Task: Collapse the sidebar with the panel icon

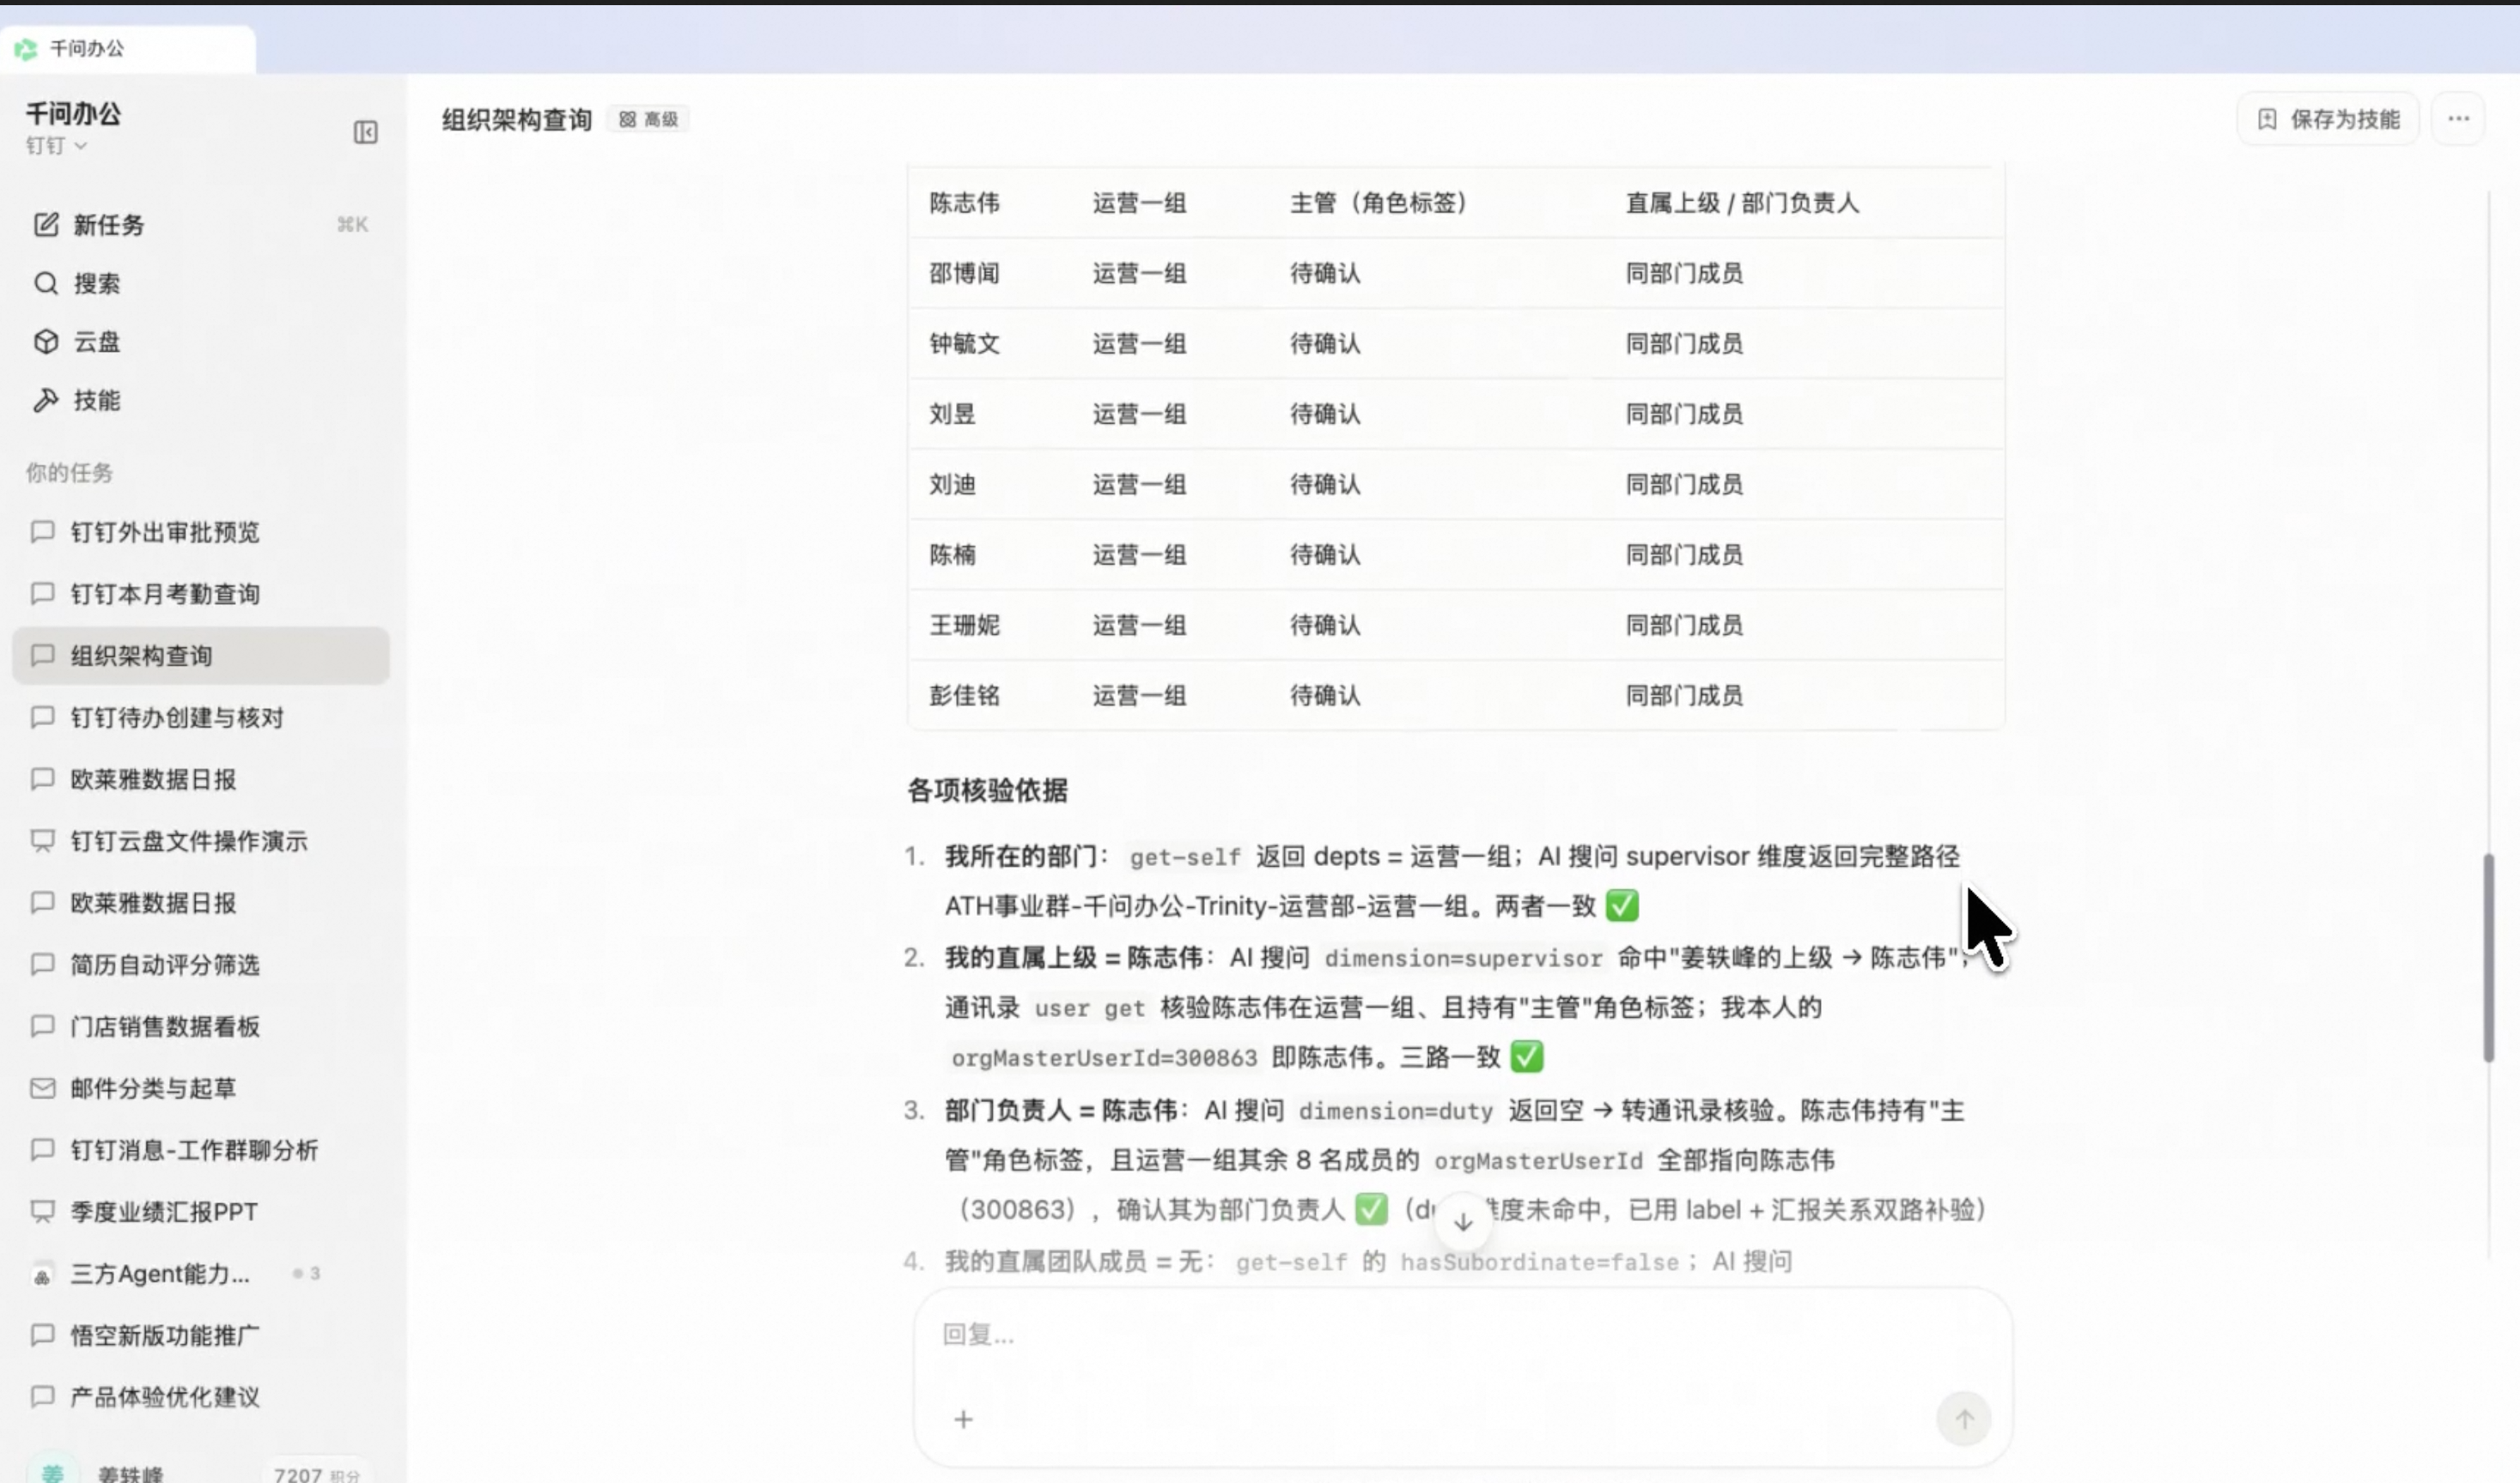Action: pos(365,132)
